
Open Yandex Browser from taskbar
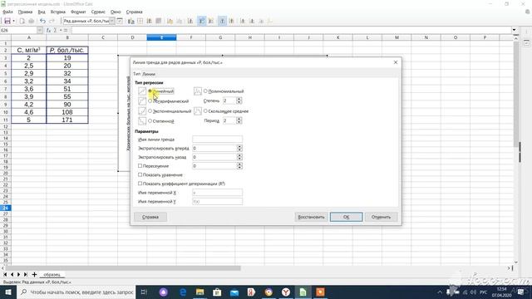point(286,292)
